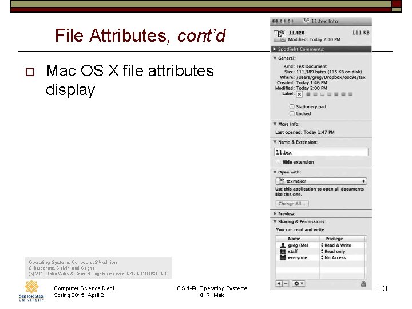412x309 pixels.
Task: Click the Size: 111,389 bytes line
Action: (323, 72)
